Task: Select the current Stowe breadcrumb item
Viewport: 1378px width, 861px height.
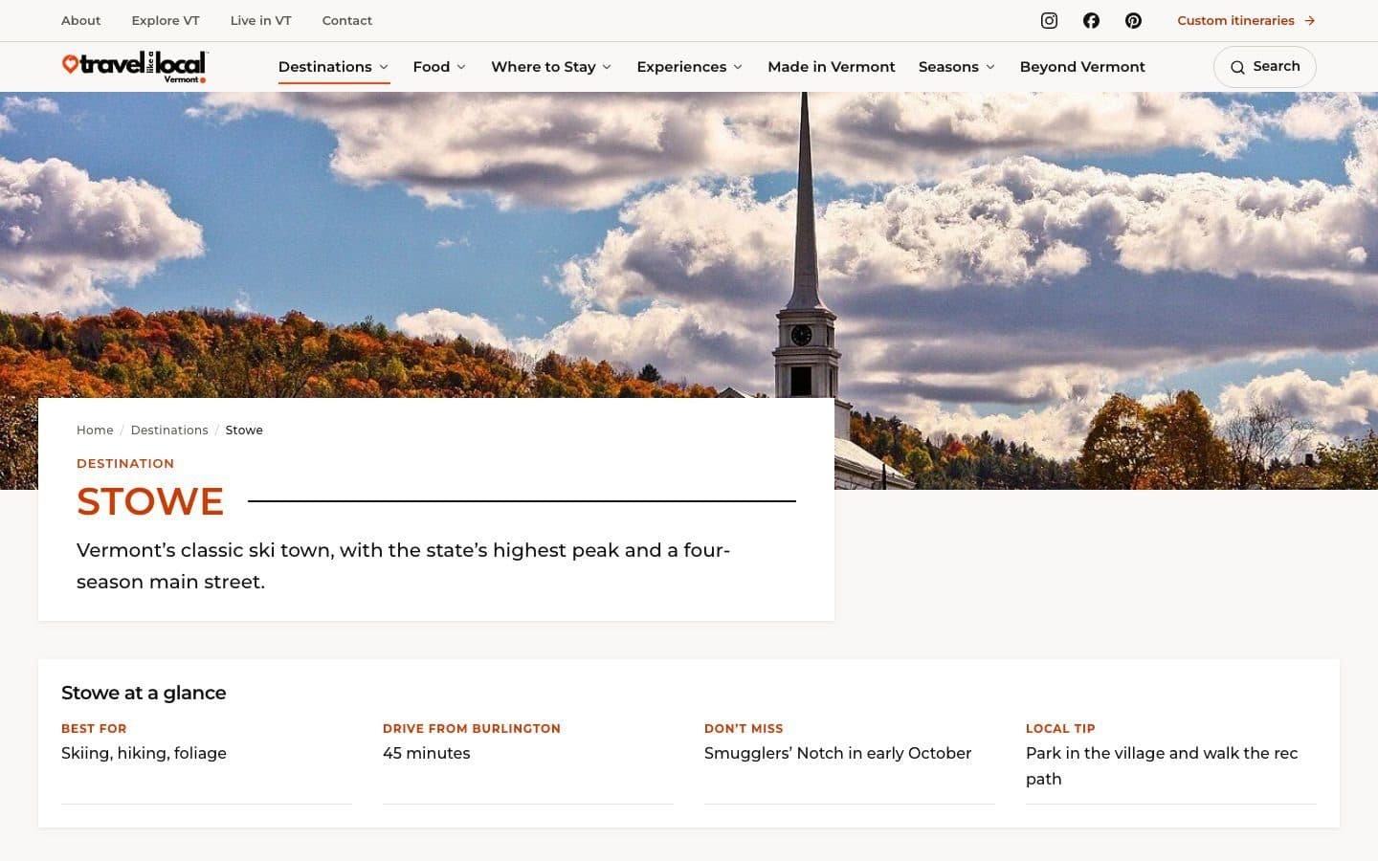Action: 244,430
